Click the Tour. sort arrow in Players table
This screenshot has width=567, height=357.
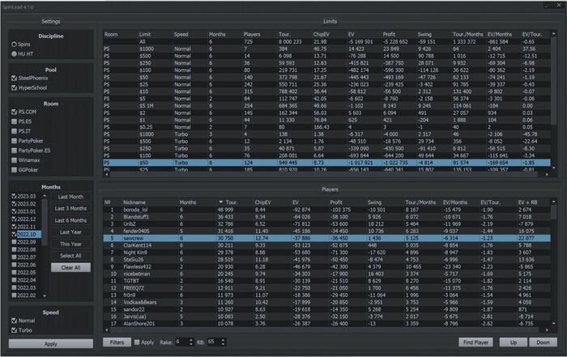220,202
